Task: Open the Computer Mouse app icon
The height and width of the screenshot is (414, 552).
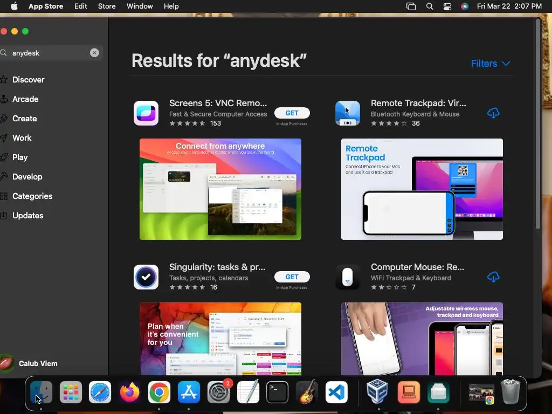Action: pos(348,277)
